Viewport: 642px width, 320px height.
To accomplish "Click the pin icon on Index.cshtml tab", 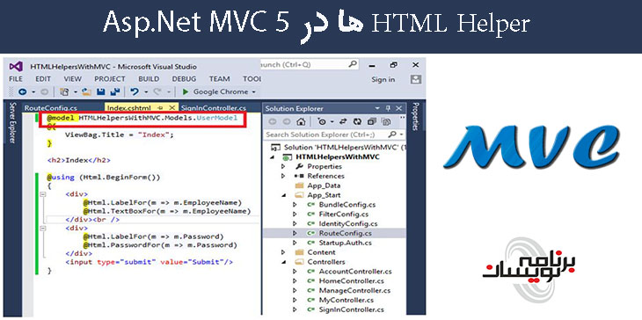I will pyautogui.click(x=160, y=108).
